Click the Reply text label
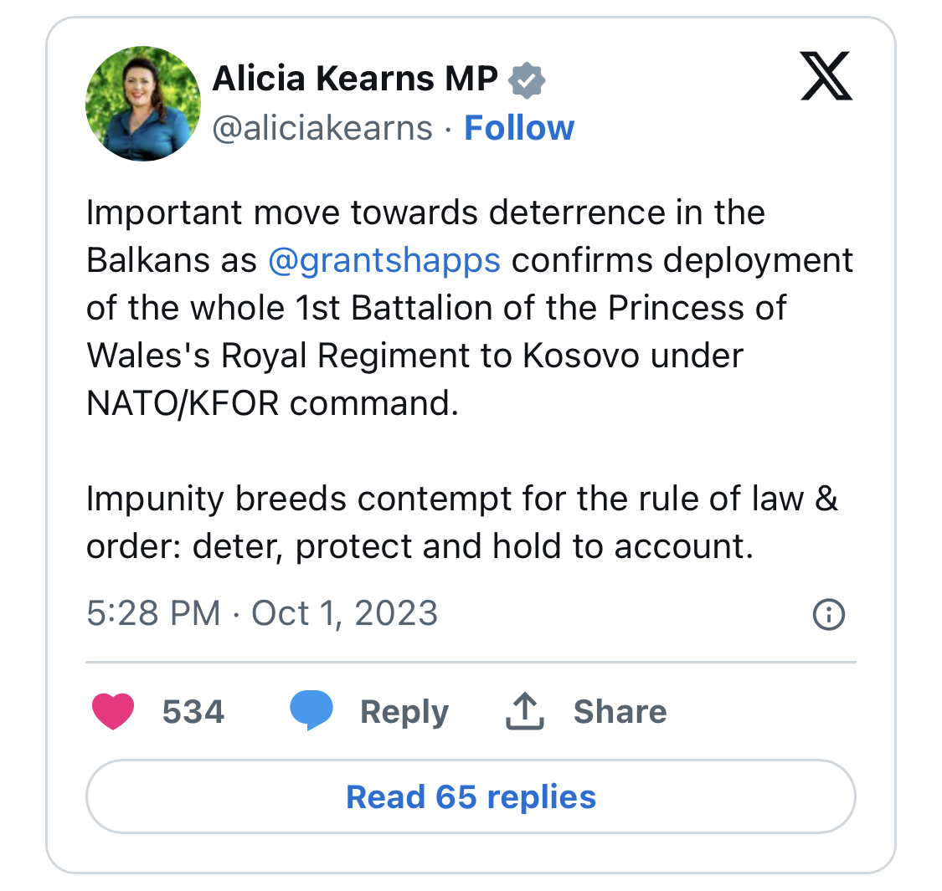The image size is (942, 891). 404,712
